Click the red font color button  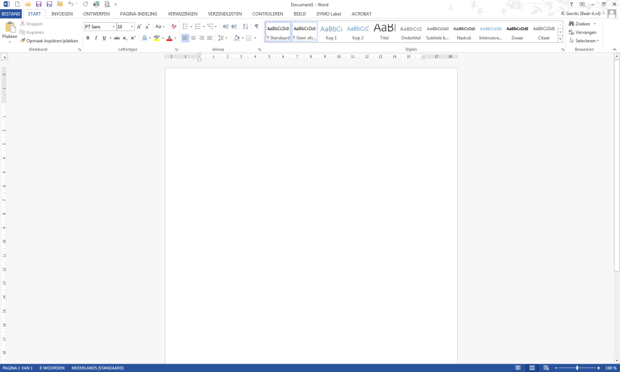(170, 38)
